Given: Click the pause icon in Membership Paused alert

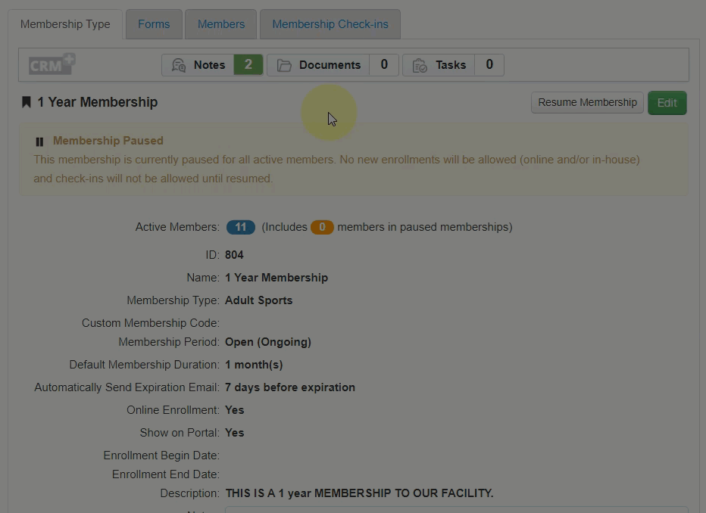Looking at the screenshot, I should click(x=39, y=141).
